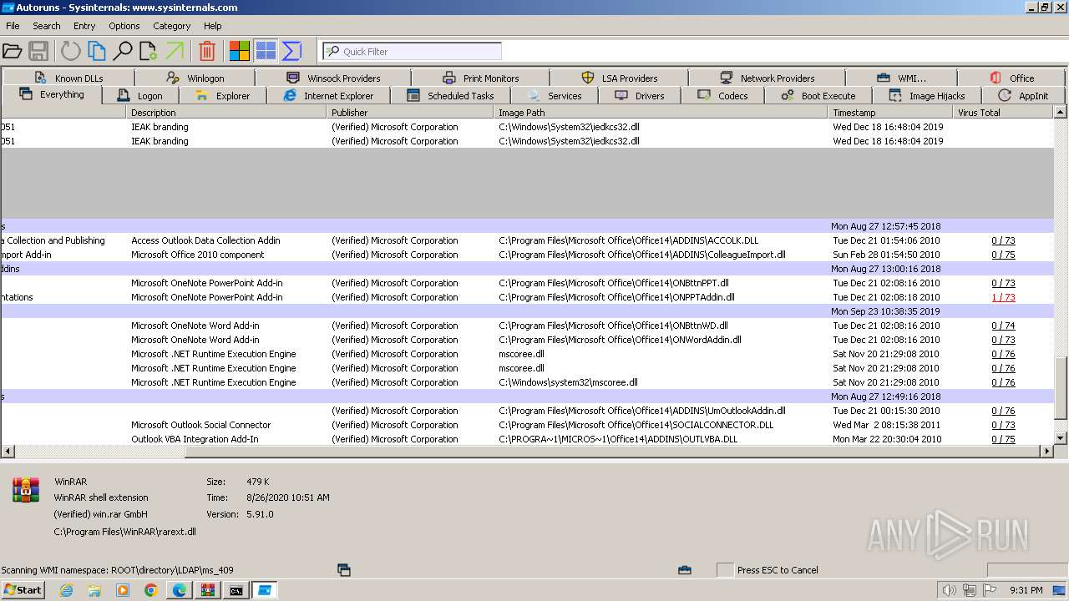
Task: Switch to the Image Hijacks tab
Action: pyautogui.click(x=927, y=95)
